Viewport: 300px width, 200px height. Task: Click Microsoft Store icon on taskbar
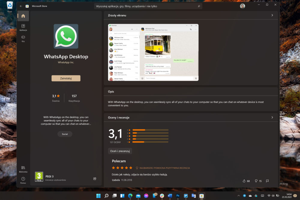click(202, 196)
